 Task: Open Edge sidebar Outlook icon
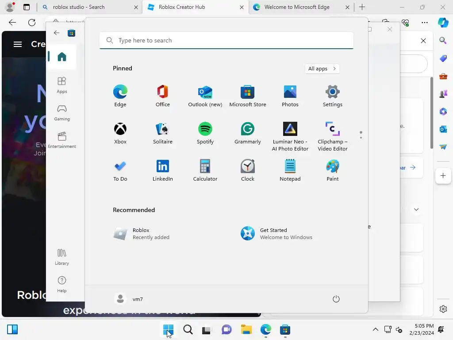click(443, 129)
